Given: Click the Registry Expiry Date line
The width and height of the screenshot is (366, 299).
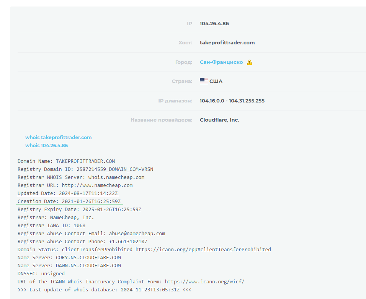Looking at the screenshot, I should pyautogui.click(x=79, y=209).
